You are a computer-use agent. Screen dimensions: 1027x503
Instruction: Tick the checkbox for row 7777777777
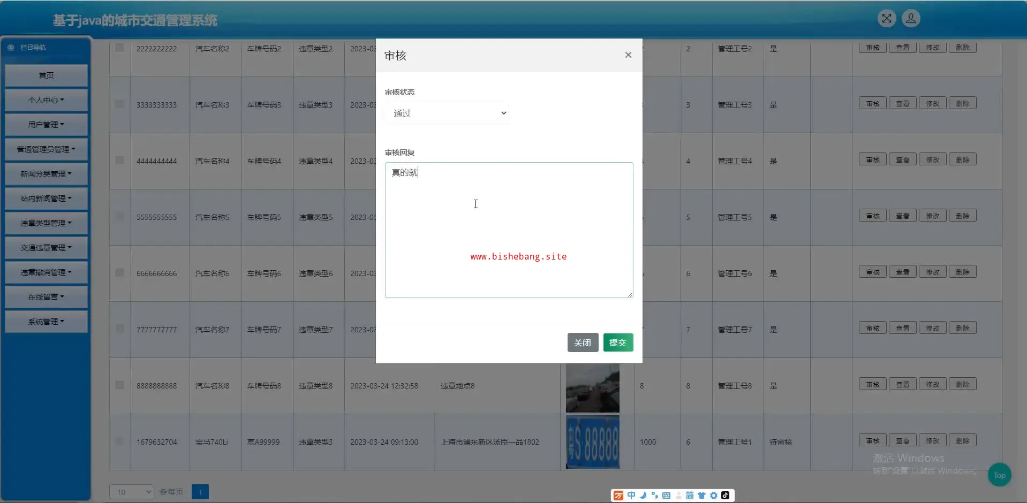pyautogui.click(x=119, y=329)
